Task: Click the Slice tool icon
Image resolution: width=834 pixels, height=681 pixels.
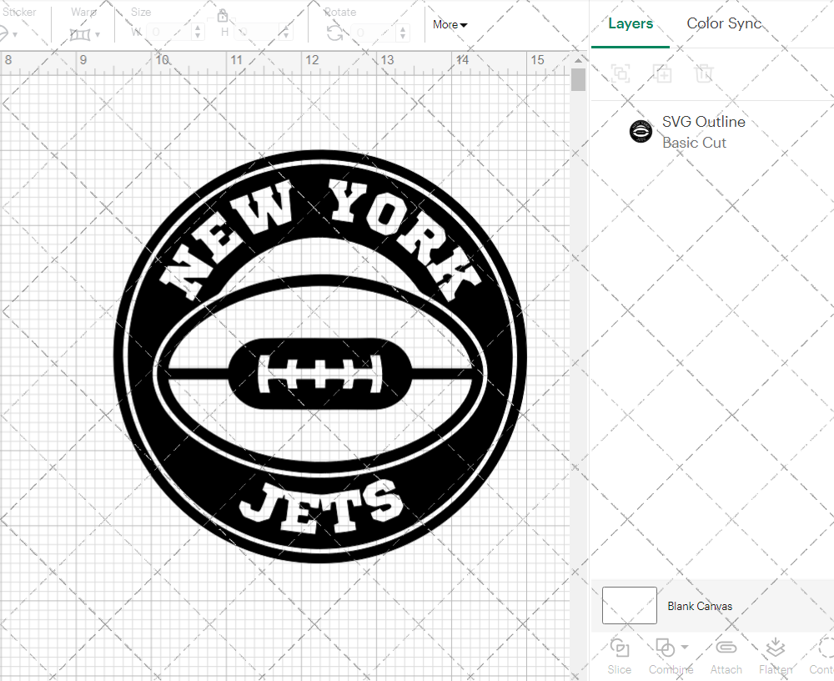Action: pos(620,648)
